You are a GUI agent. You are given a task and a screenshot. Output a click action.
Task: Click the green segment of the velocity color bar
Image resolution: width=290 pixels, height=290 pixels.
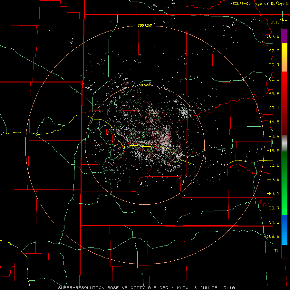point(285,183)
